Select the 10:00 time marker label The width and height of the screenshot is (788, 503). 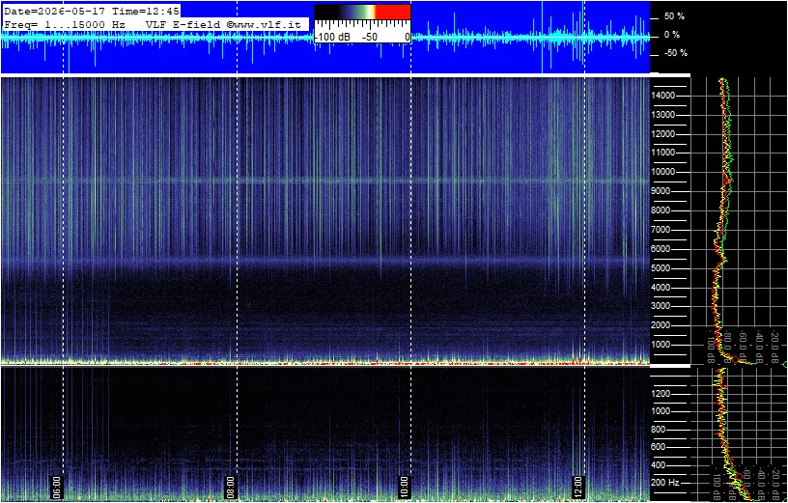[404, 487]
